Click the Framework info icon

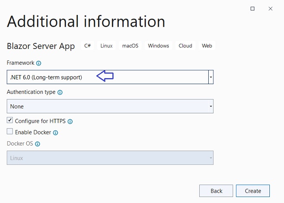[39, 63]
